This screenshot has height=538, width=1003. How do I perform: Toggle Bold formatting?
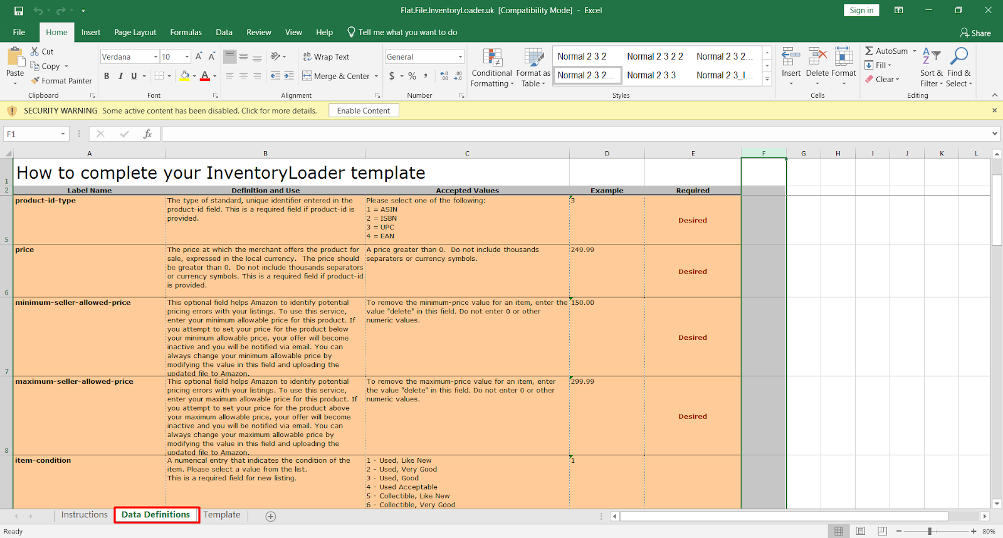(107, 76)
